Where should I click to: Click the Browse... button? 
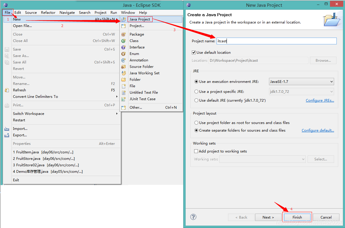[323, 60]
